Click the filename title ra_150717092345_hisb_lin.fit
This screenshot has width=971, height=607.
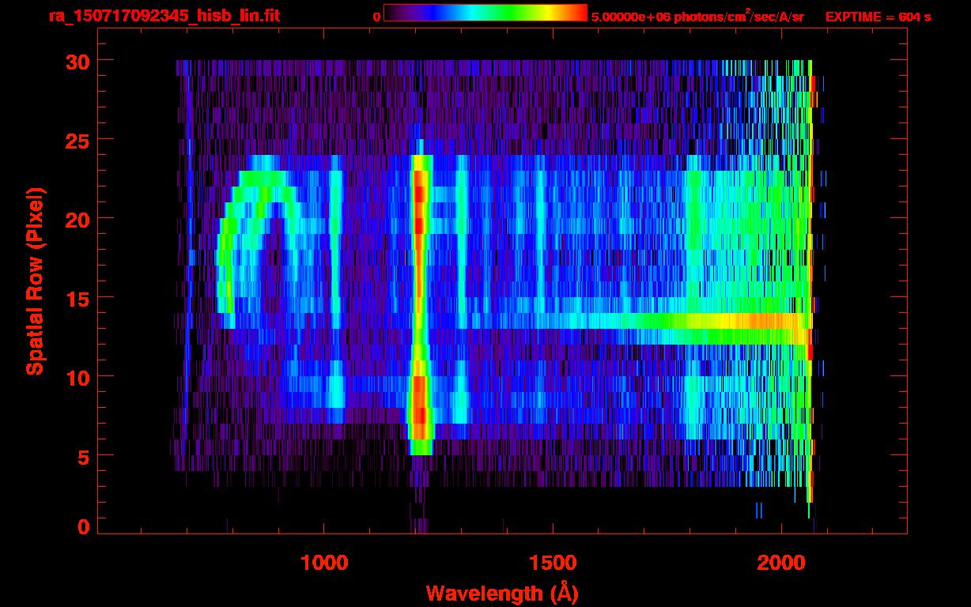click(164, 16)
